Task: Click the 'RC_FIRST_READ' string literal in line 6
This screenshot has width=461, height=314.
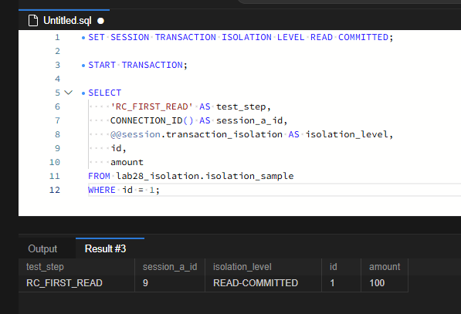Action: pos(151,106)
